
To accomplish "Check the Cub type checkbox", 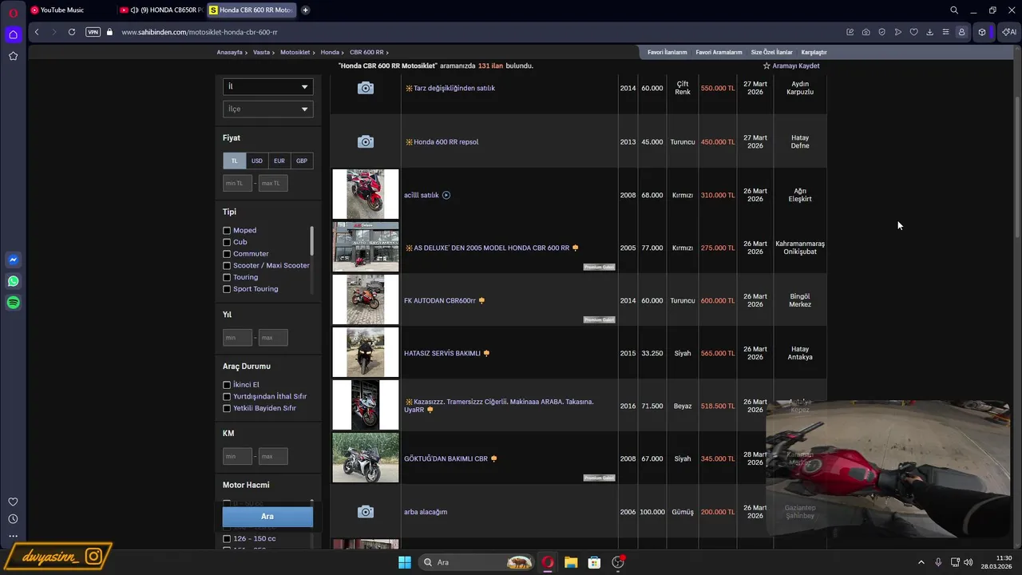I will 227,242.
